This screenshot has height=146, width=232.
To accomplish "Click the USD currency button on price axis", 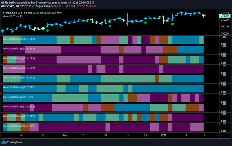I will point(225,13).
